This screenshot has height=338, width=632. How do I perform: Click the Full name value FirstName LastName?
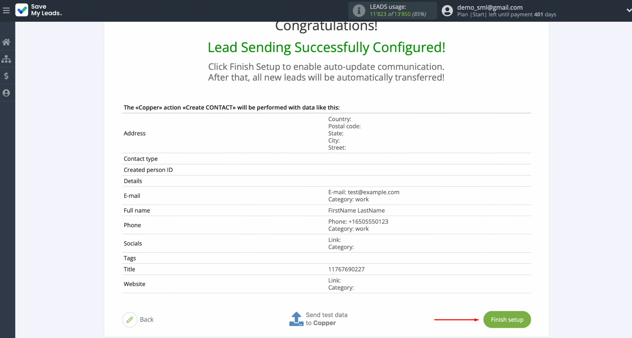coord(356,210)
